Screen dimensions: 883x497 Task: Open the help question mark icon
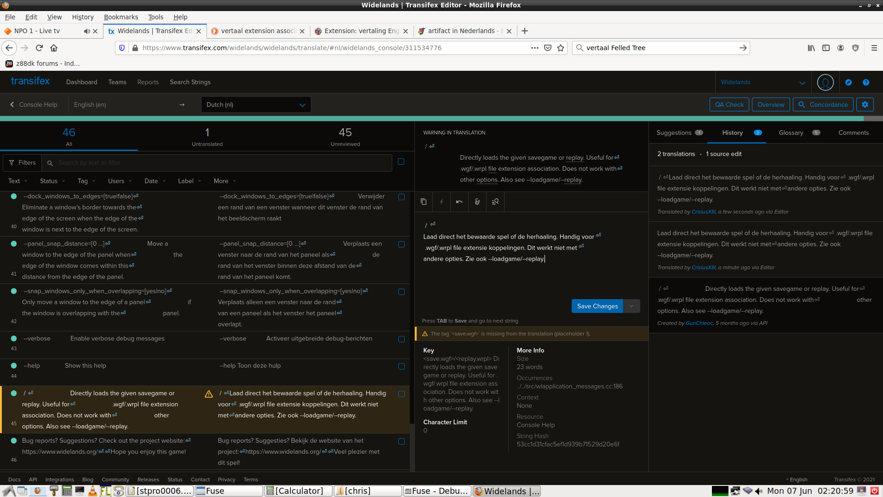coord(866,82)
